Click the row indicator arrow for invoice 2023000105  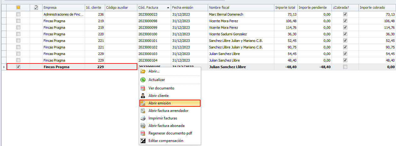(3, 67)
